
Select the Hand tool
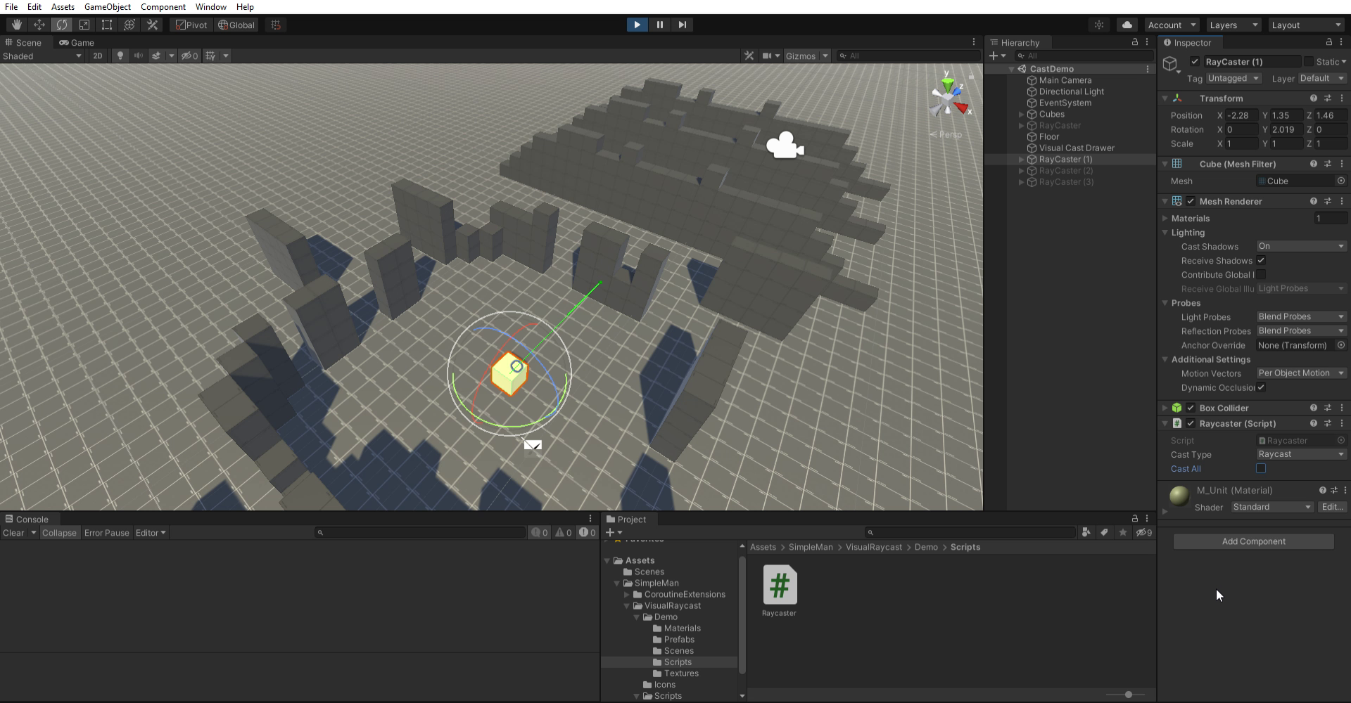(17, 25)
